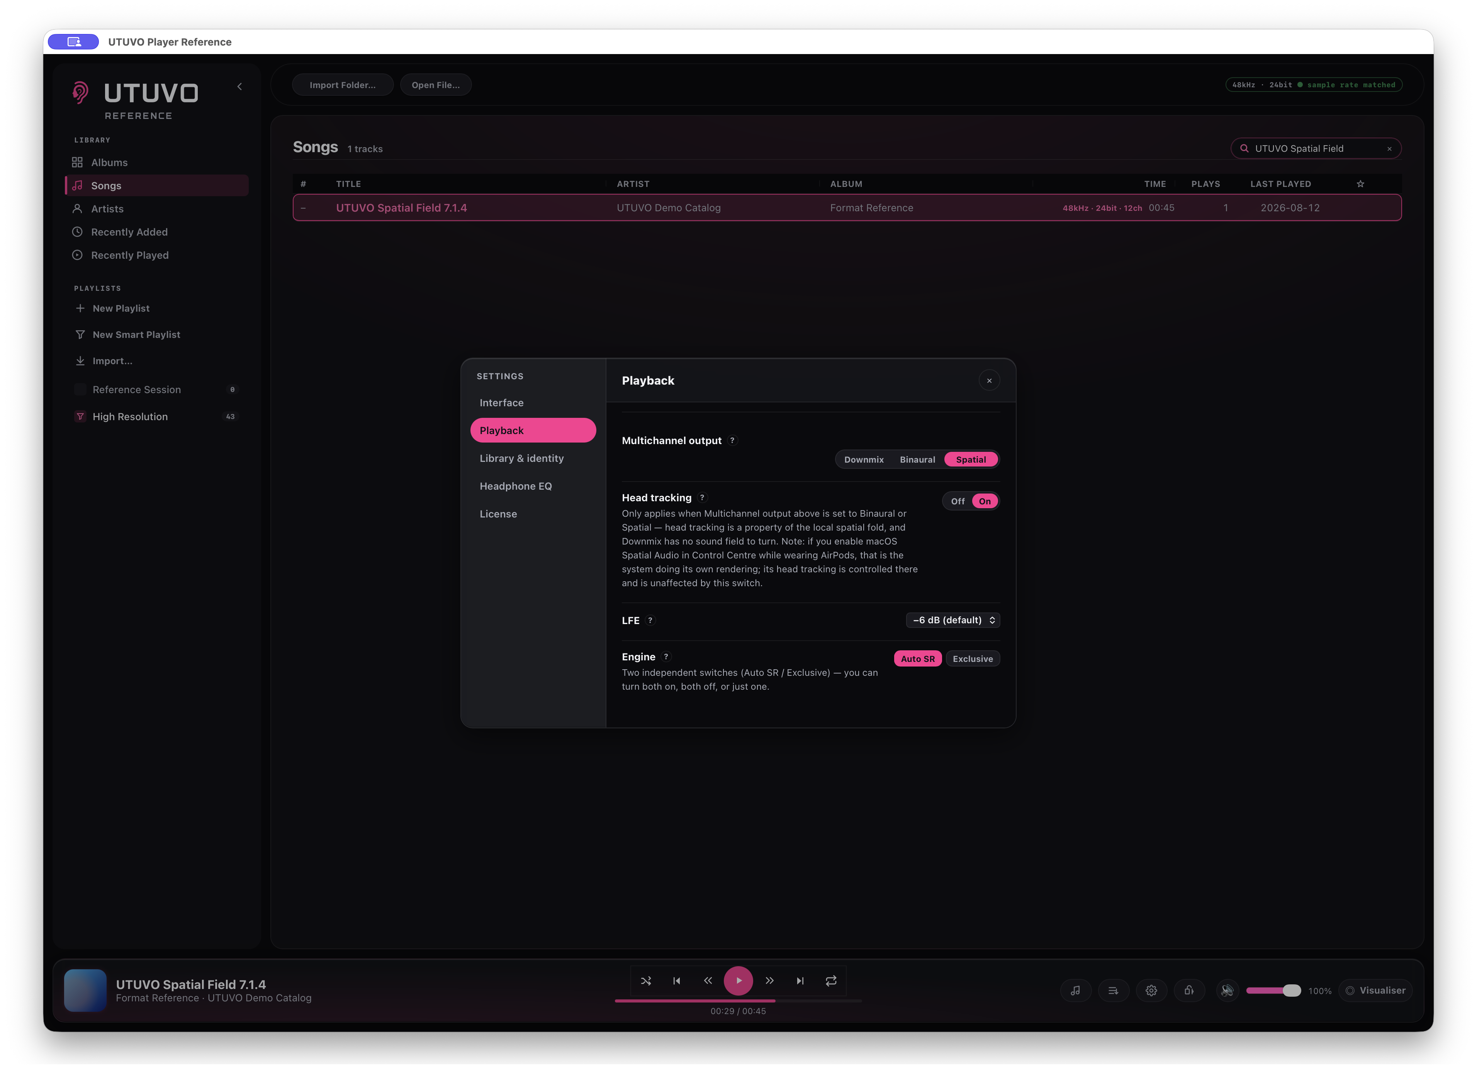
Task: Select the UTUVO Spatial Field 7.1.4 row
Action: click(847, 208)
